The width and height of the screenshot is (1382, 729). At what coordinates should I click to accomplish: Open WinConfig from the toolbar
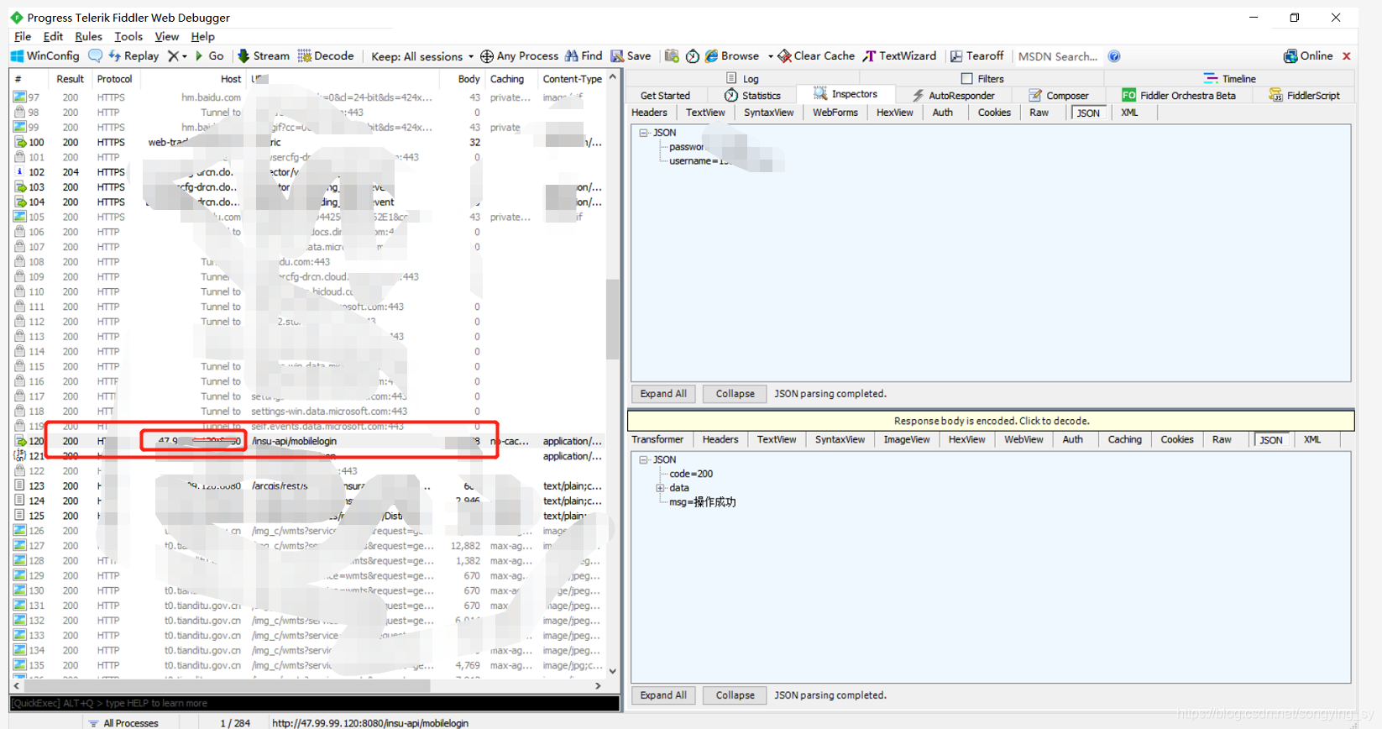pos(45,56)
